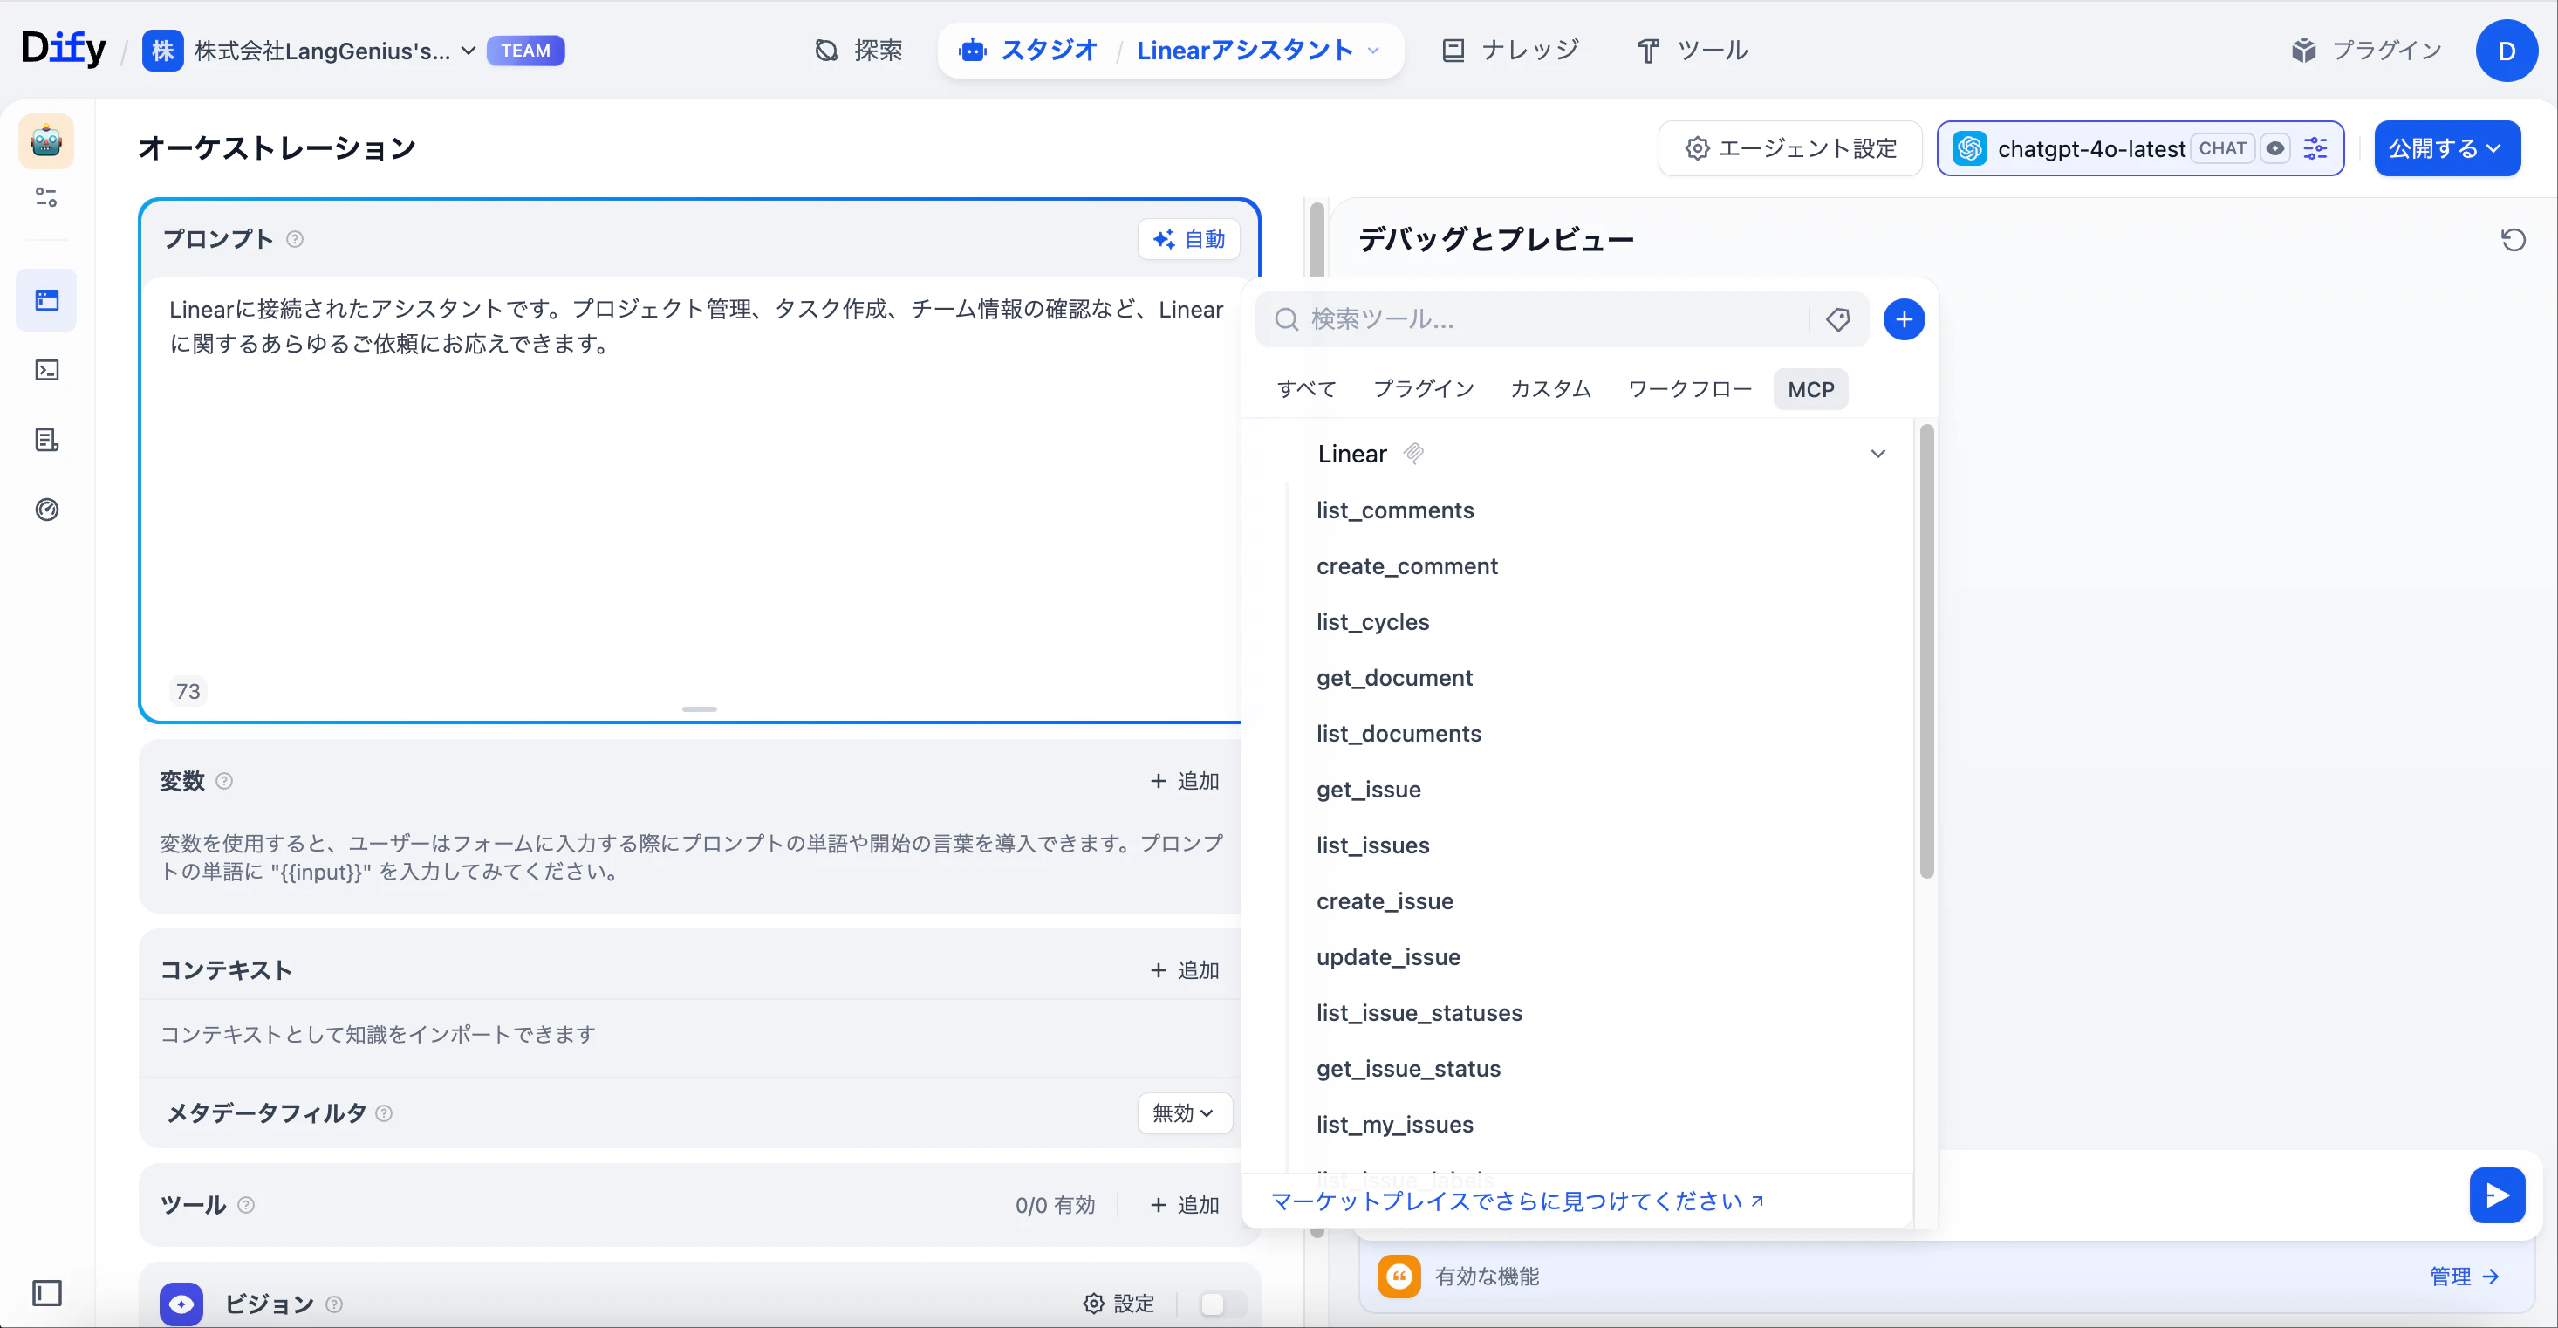
Task: Go to the 探索 Explore tab
Action: [859, 51]
